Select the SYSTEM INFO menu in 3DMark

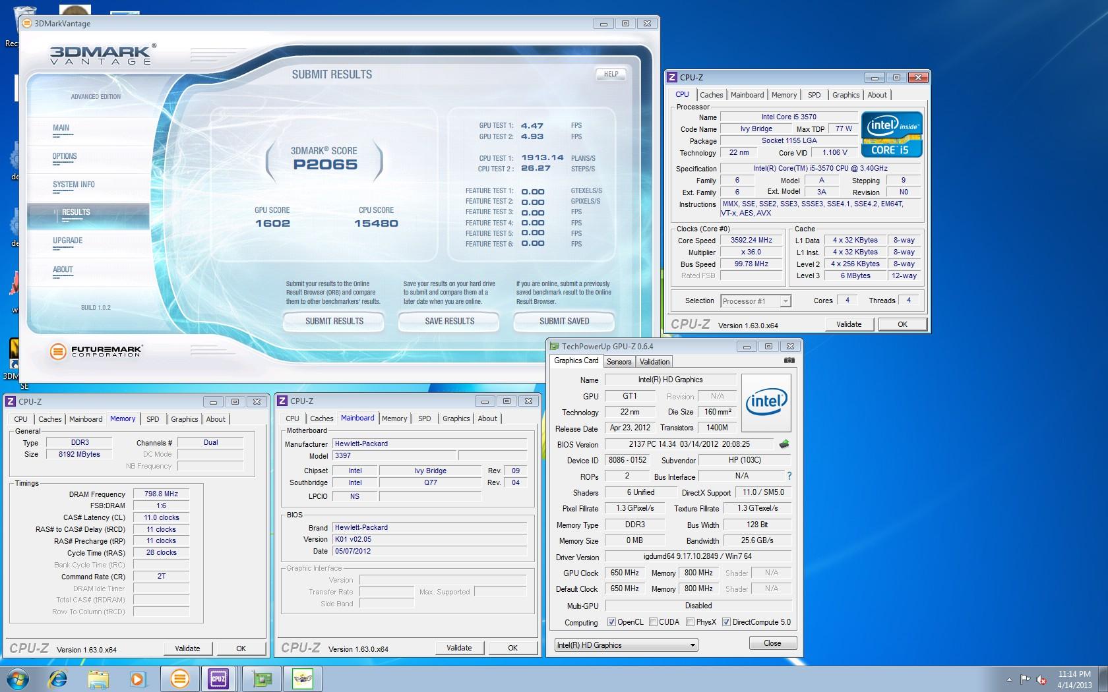74,185
